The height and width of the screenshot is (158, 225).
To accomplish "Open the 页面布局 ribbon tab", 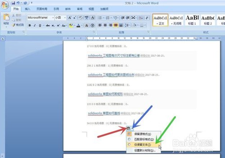I will (x=42, y=9).
